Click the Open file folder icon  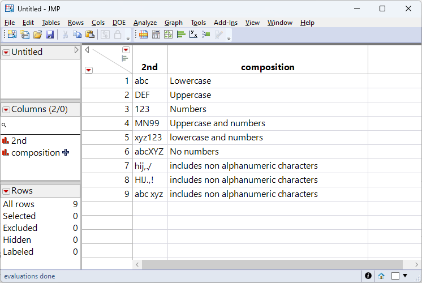(x=37, y=35)
